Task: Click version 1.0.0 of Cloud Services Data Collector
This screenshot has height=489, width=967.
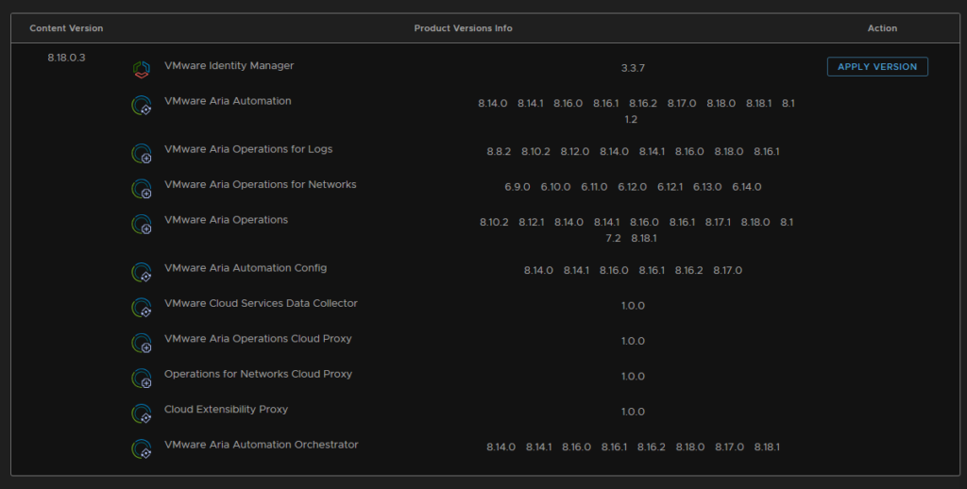Action: point(633,305)
